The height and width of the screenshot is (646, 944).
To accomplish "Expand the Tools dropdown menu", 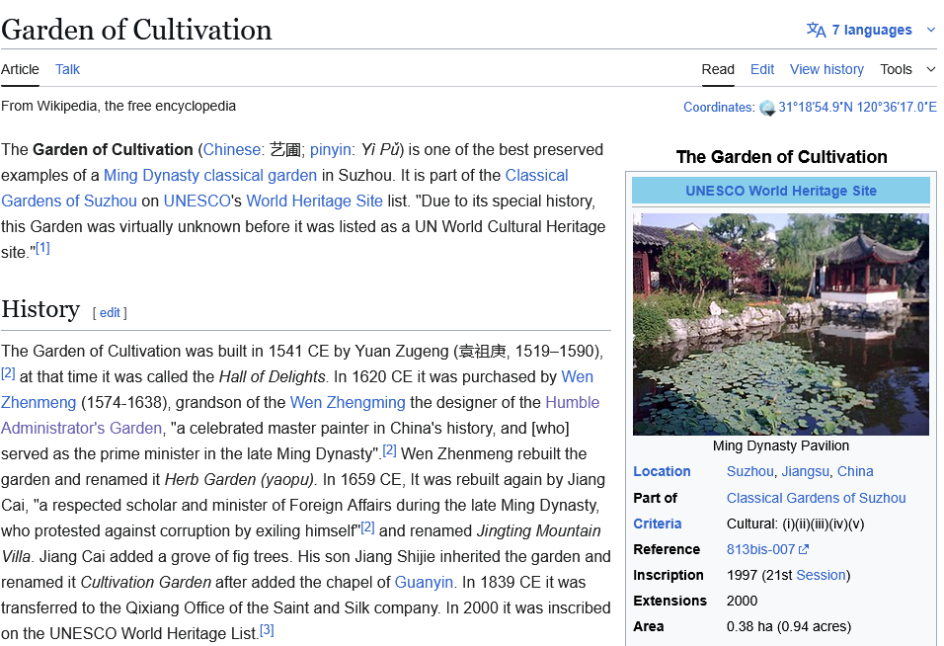I will pos(908,69).
